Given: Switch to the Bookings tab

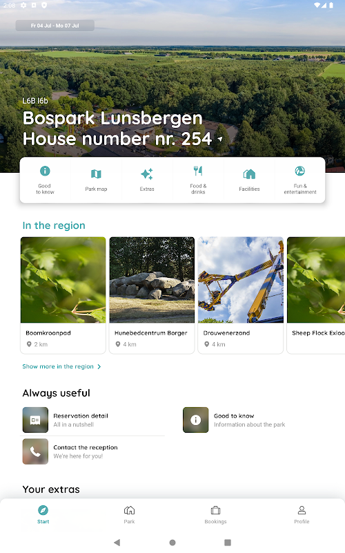Looking at the screenshot, I should pos(215,514).
